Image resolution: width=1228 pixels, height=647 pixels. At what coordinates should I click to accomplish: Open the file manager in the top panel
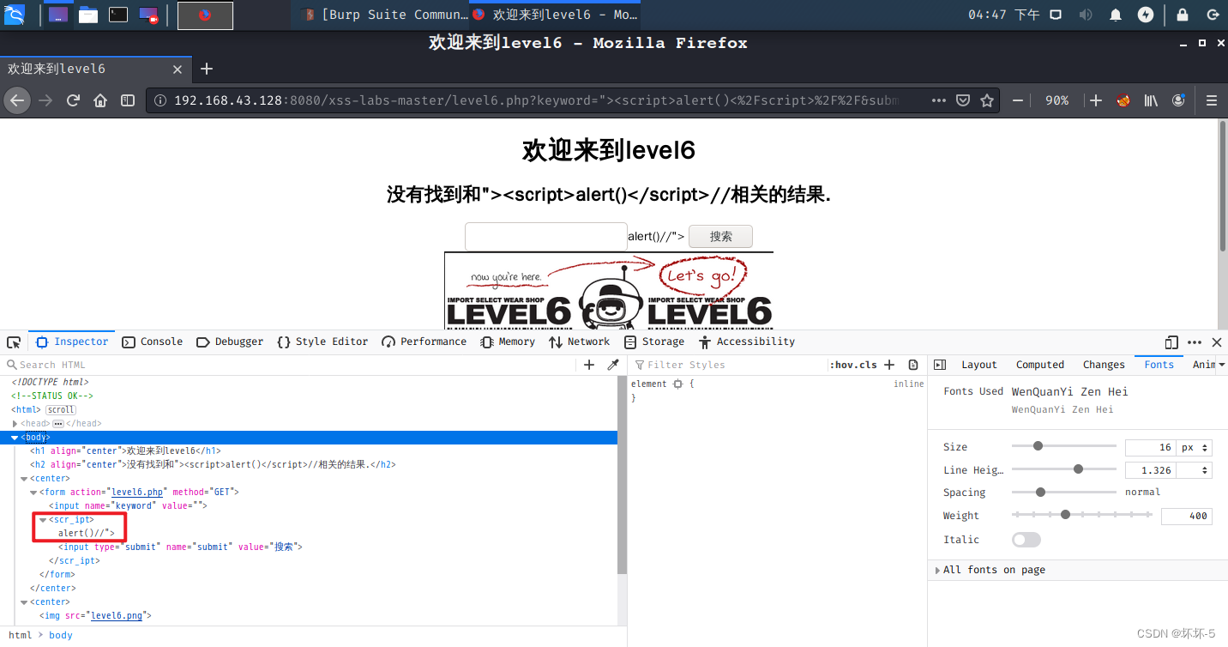[87, 15]
